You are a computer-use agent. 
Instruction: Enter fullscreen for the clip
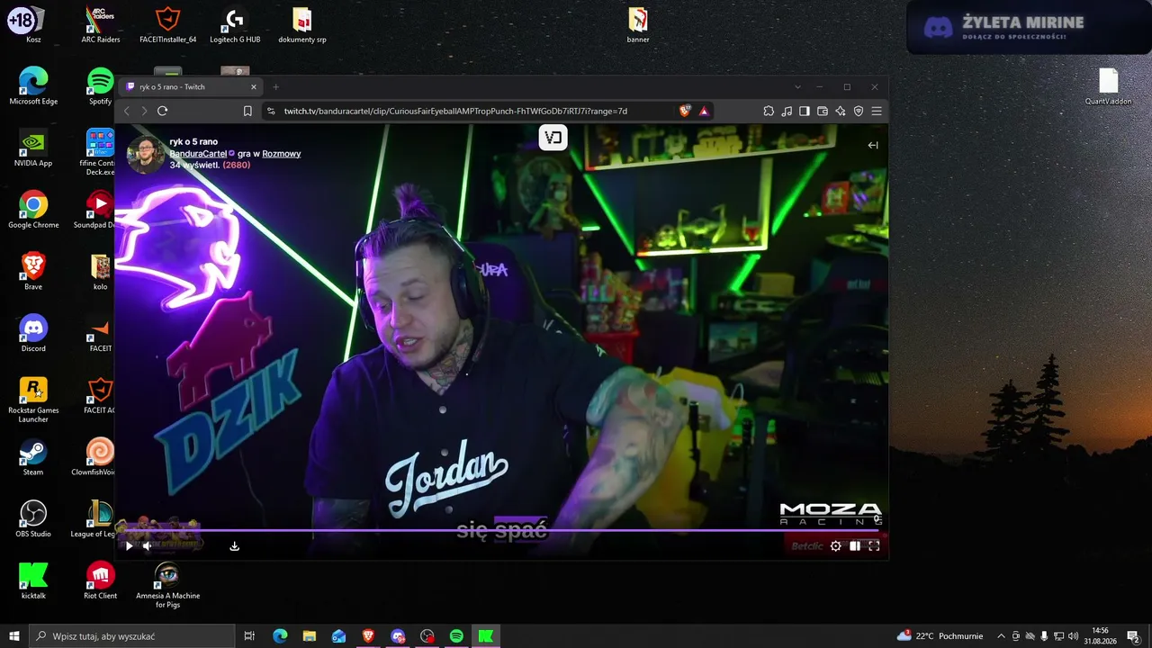click(x=873, y=545)
